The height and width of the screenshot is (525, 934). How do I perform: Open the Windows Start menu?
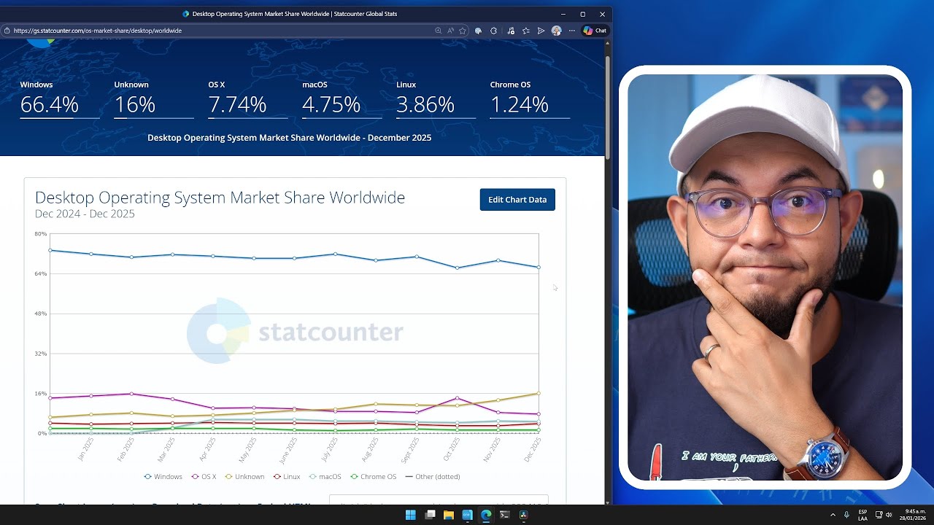coord(411,515)
